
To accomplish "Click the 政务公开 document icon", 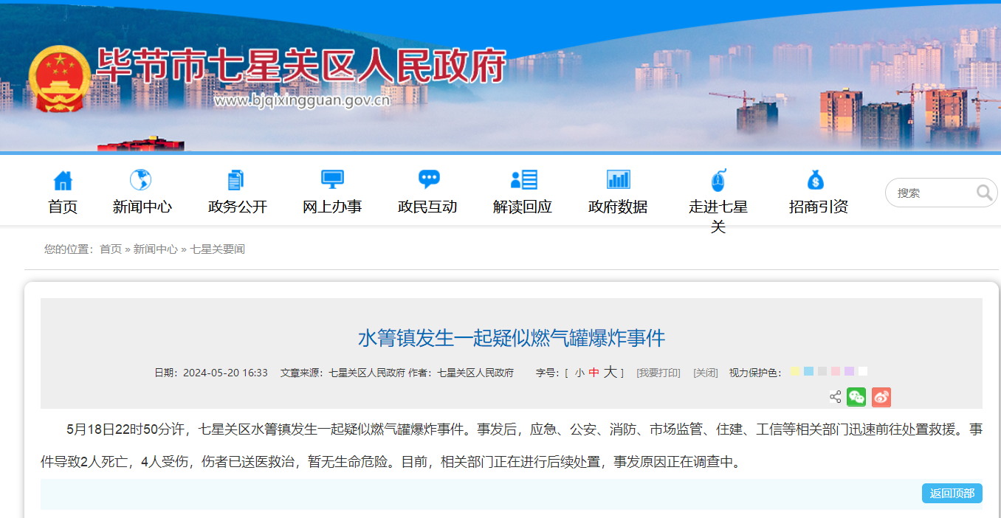I will 236,180.
